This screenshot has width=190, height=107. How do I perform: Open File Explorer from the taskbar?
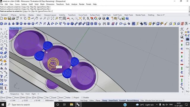72,105
